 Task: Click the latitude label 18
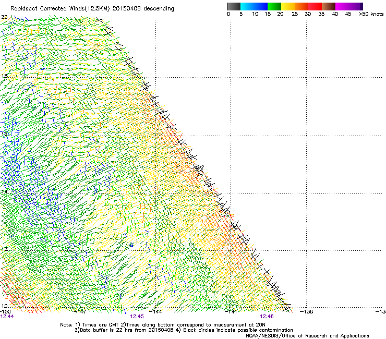coord(4,76)
